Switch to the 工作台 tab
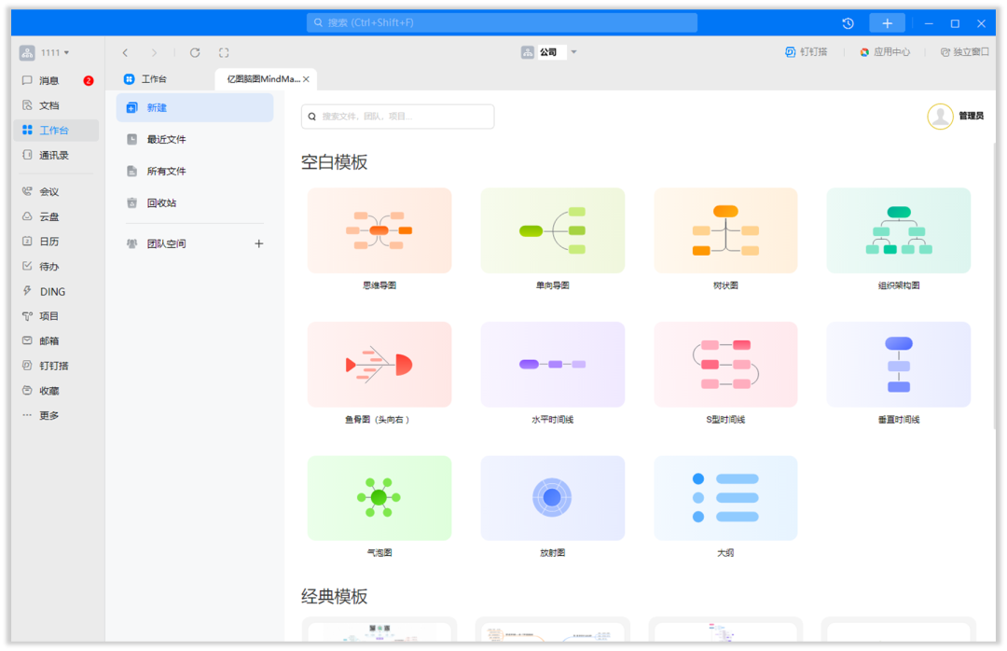 pyautogui.click(x=153, y=79)
